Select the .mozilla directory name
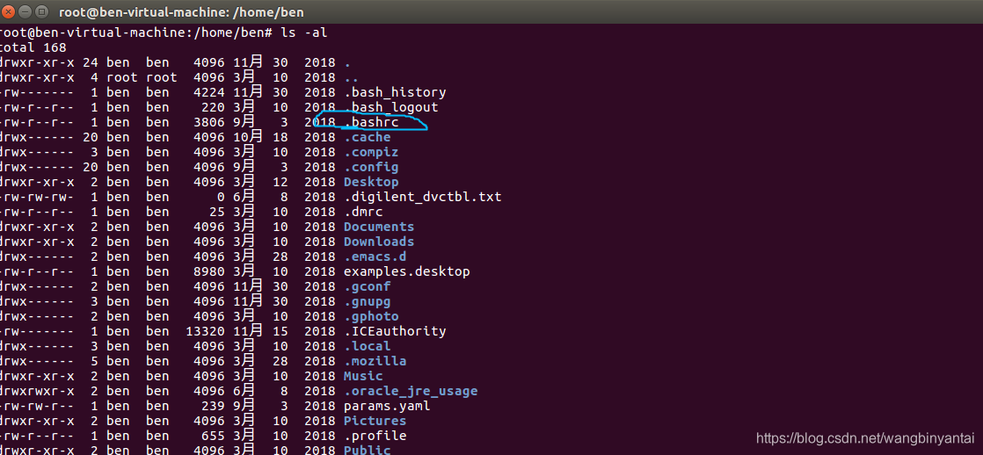Screen dimensions: 983x455 (375, 362)
